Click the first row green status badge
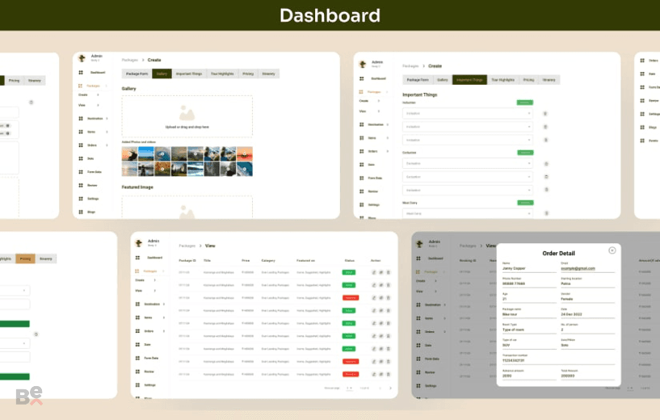Screen dimensions: 660x420 (x=349, y=272)
